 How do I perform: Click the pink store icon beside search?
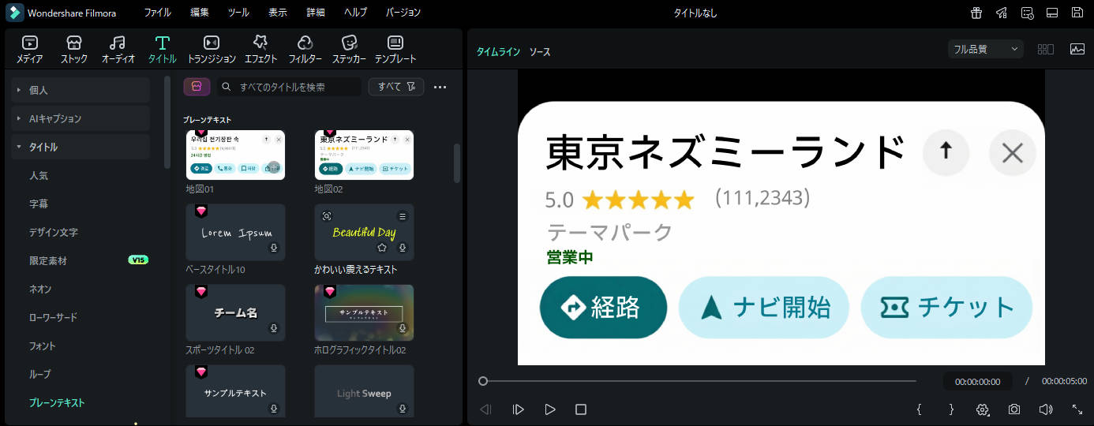click(197, 87)
